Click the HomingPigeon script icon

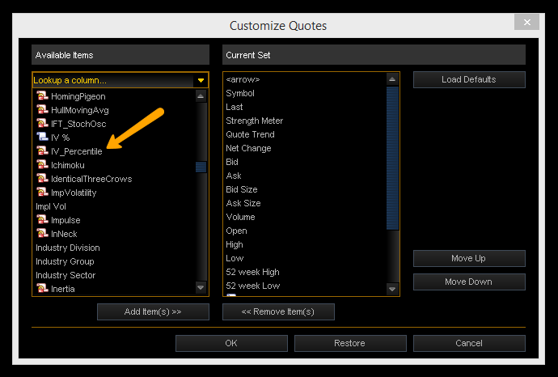(42, 96)
